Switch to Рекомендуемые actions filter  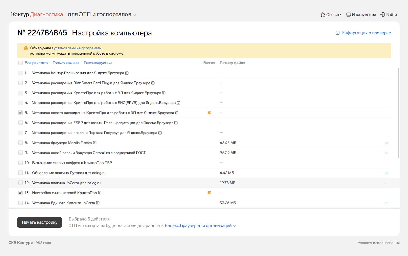click(x=98, y=63)
